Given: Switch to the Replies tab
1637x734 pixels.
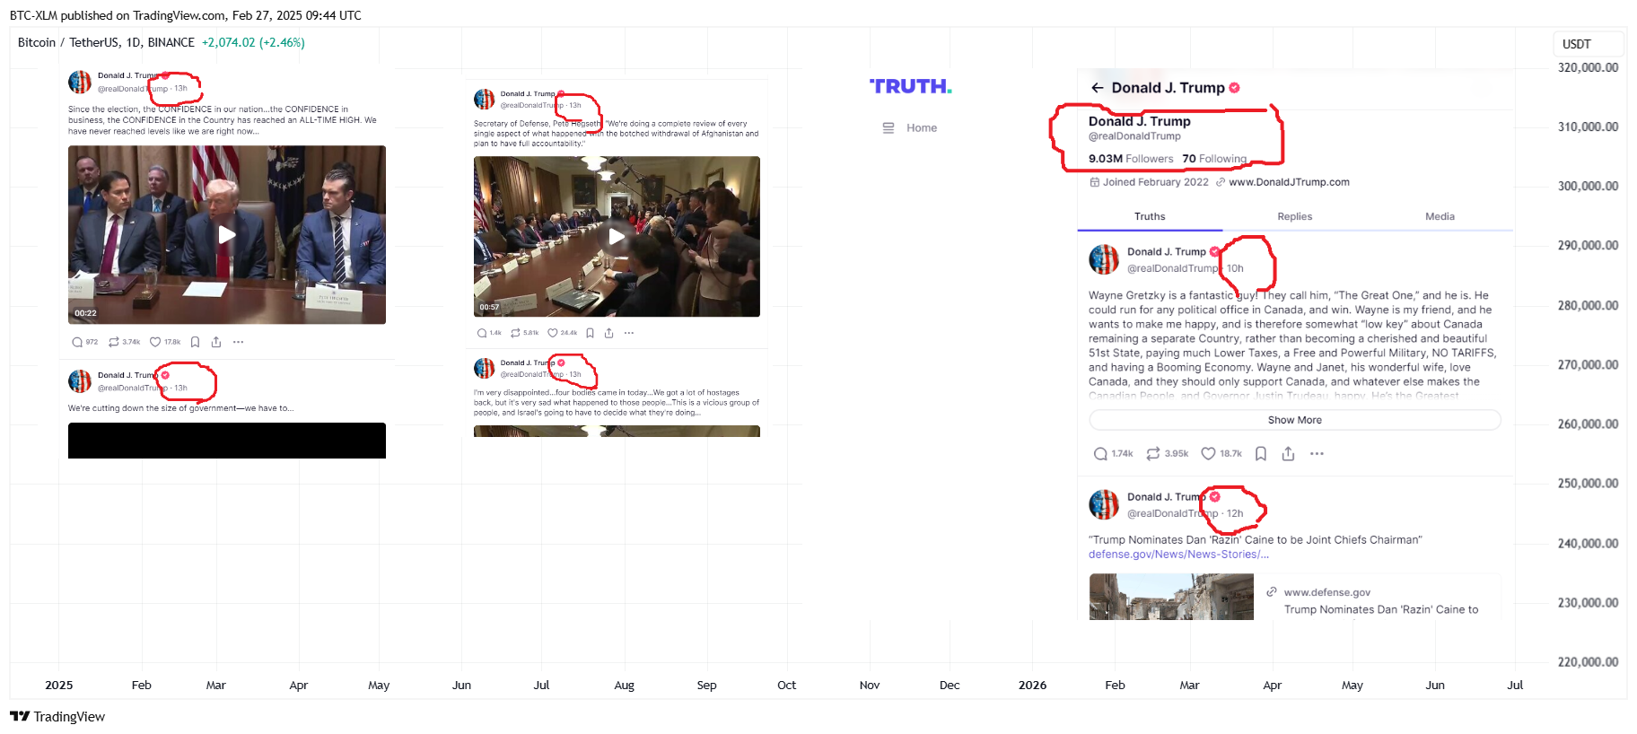Looking at the screenshot, I should [1295, 216].
